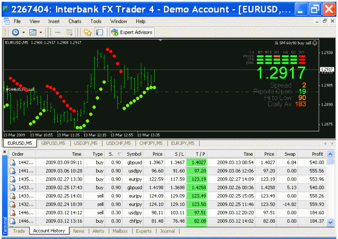
Task: Click the green T/P cell 97.20
Action: (x=197, y=171)
